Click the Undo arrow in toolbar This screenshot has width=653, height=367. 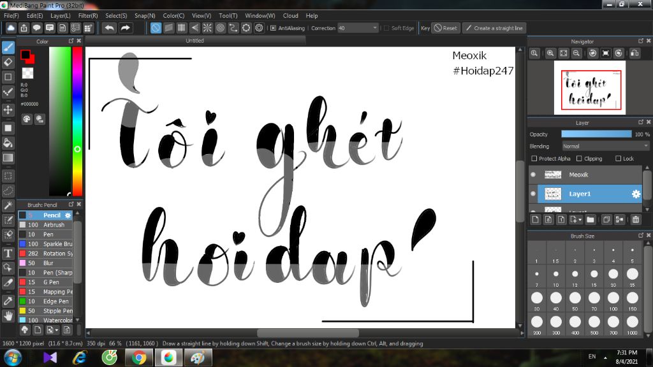click(x=110, y=28)
